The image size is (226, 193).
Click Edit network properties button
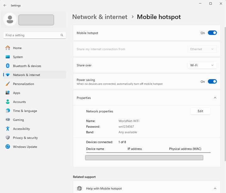(200, 111)
